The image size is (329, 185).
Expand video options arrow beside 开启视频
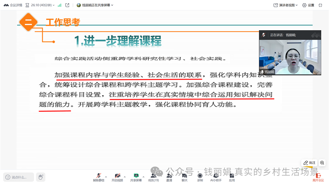click(125, 177)
